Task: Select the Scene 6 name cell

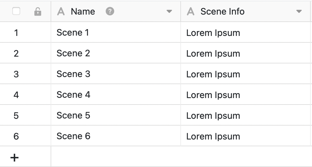Action: click(x=73, y=136)
